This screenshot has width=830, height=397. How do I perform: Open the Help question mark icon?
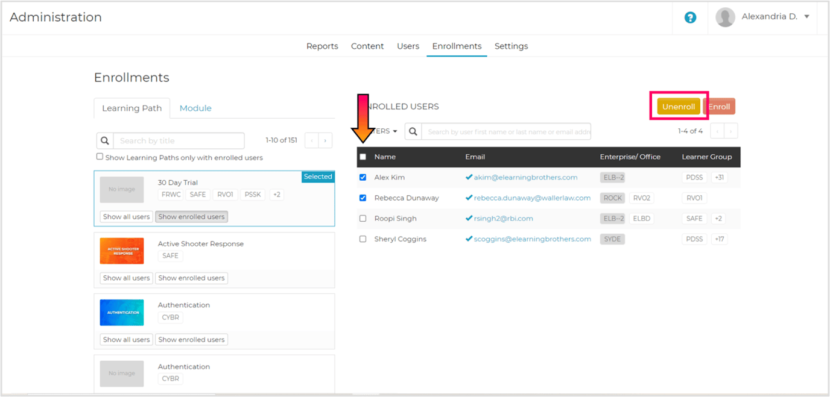(x=690, y=17)
